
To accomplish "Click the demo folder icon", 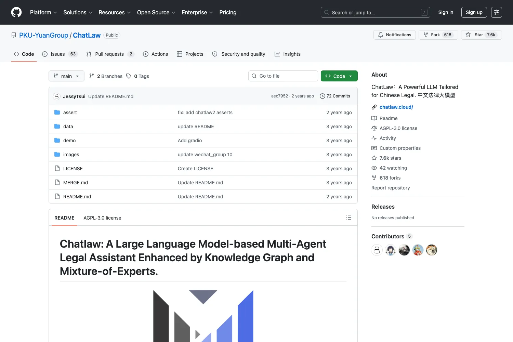I will 57,141.
